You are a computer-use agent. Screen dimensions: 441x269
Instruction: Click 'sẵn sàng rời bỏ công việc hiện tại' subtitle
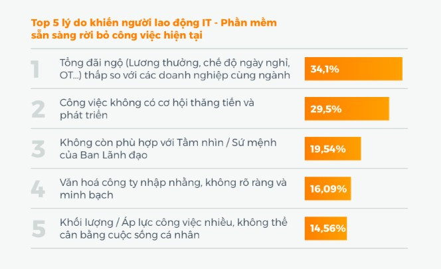[117, 35]
